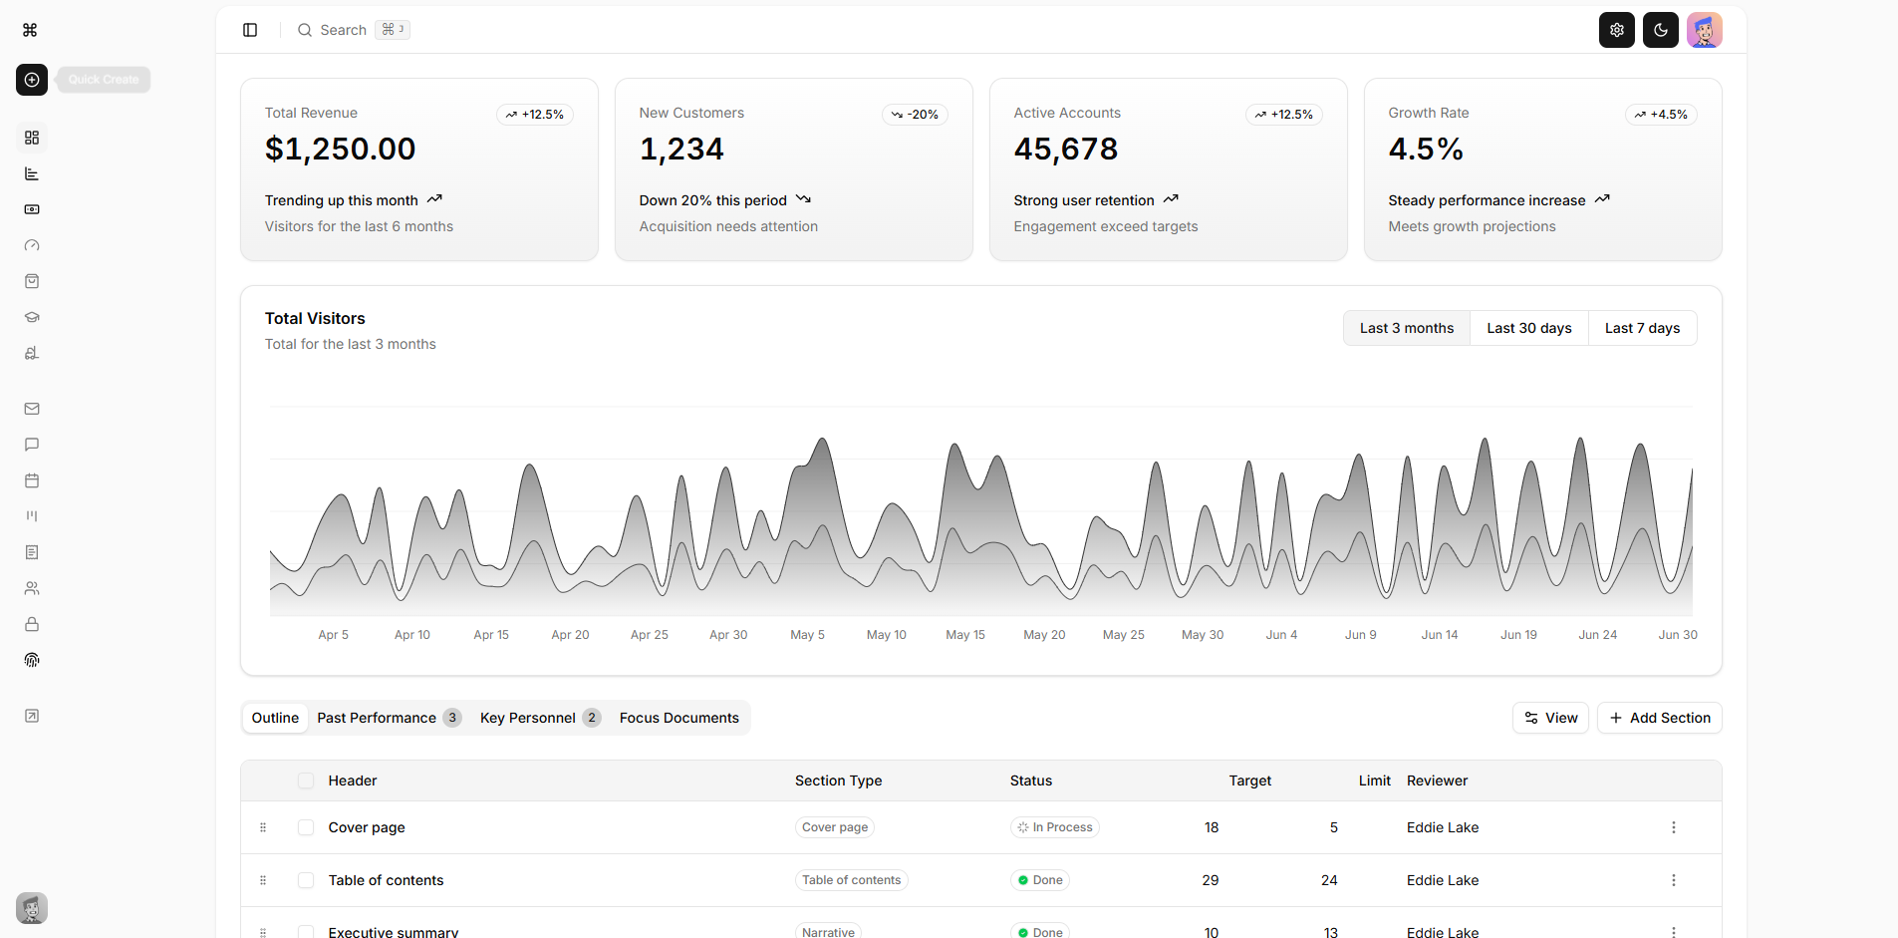
Task: Open the calendar sidebar icon
Action: (32, 480)
